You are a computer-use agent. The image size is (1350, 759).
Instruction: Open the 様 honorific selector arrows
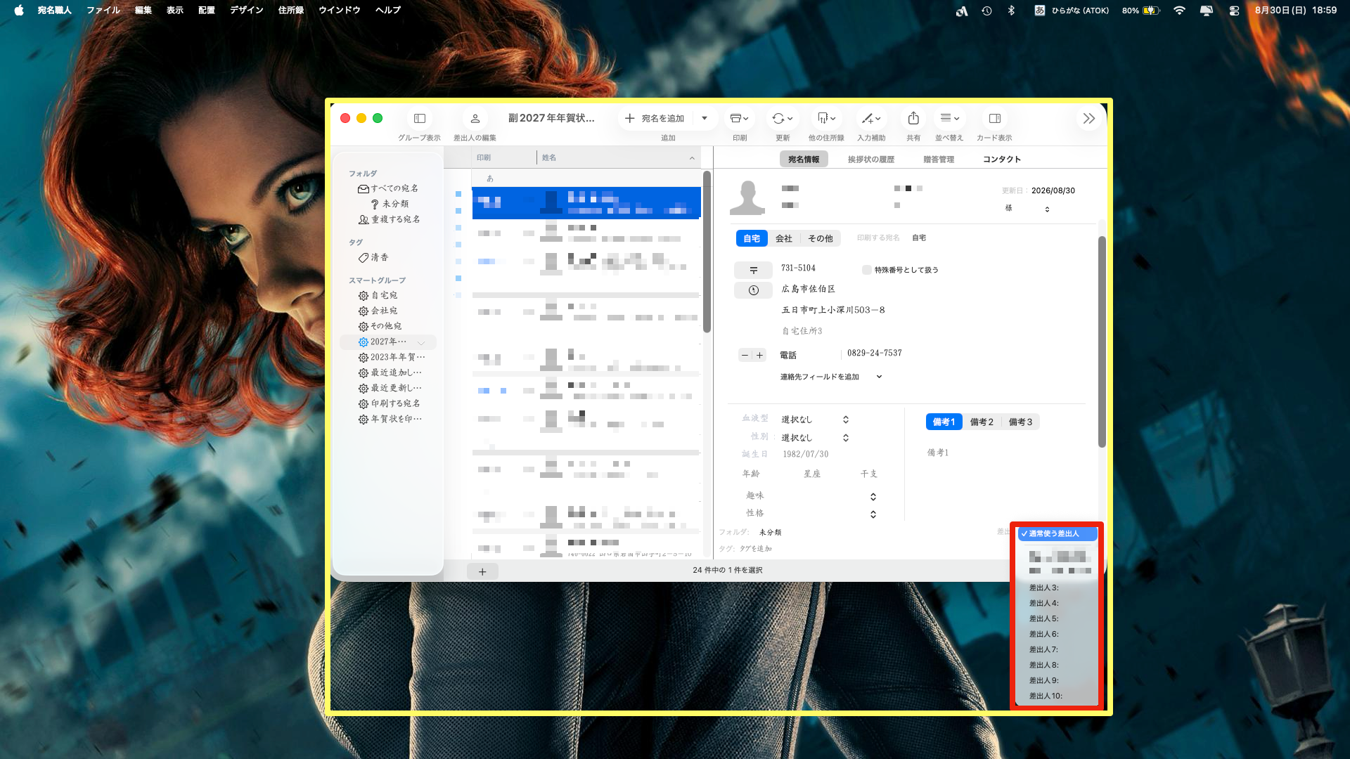point(1047,209)
